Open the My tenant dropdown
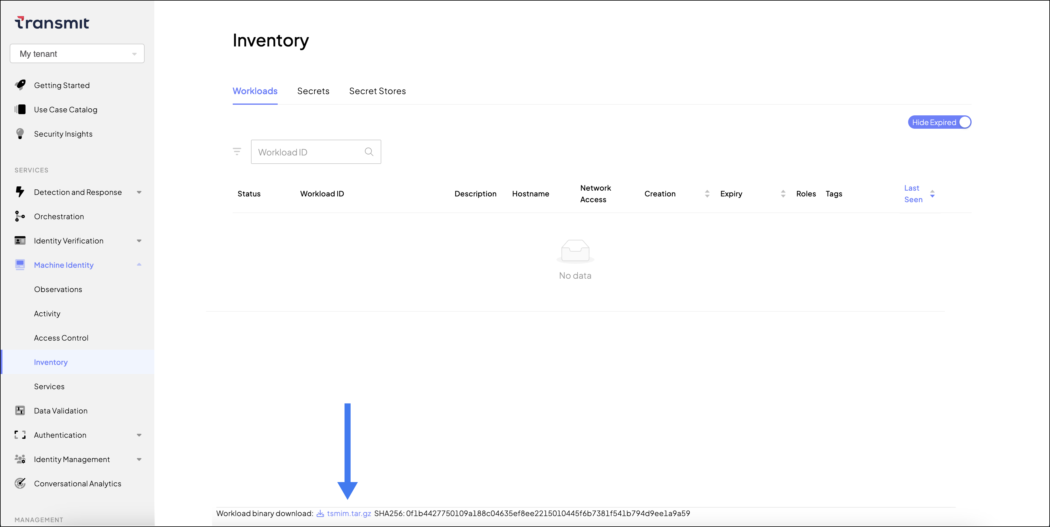The width and height of the screenshot is (1050, 527). click(x=77, y=54)
